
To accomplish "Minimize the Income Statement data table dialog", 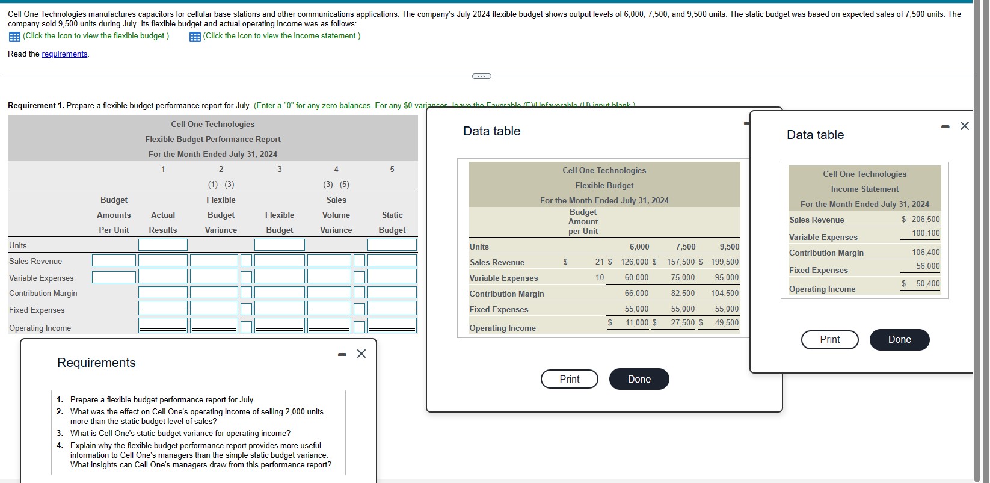I will [946, 126].
